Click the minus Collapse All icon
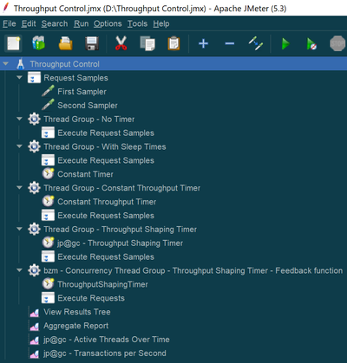347x363 pixels. (x=230, y=44)
